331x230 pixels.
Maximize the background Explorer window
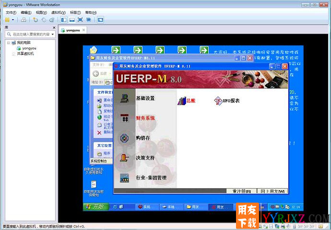pos(243,58)
